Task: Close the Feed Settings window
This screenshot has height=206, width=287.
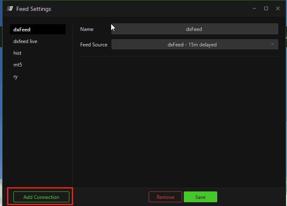Action: 278,8
